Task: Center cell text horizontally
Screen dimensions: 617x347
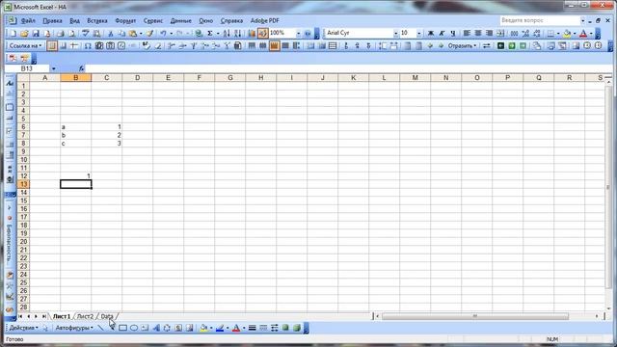Action: click(x=478, y=34)
